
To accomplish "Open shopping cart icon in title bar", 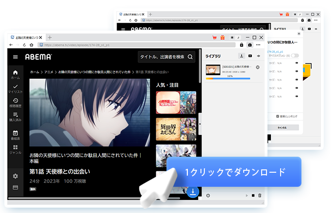I will point(215,37).
